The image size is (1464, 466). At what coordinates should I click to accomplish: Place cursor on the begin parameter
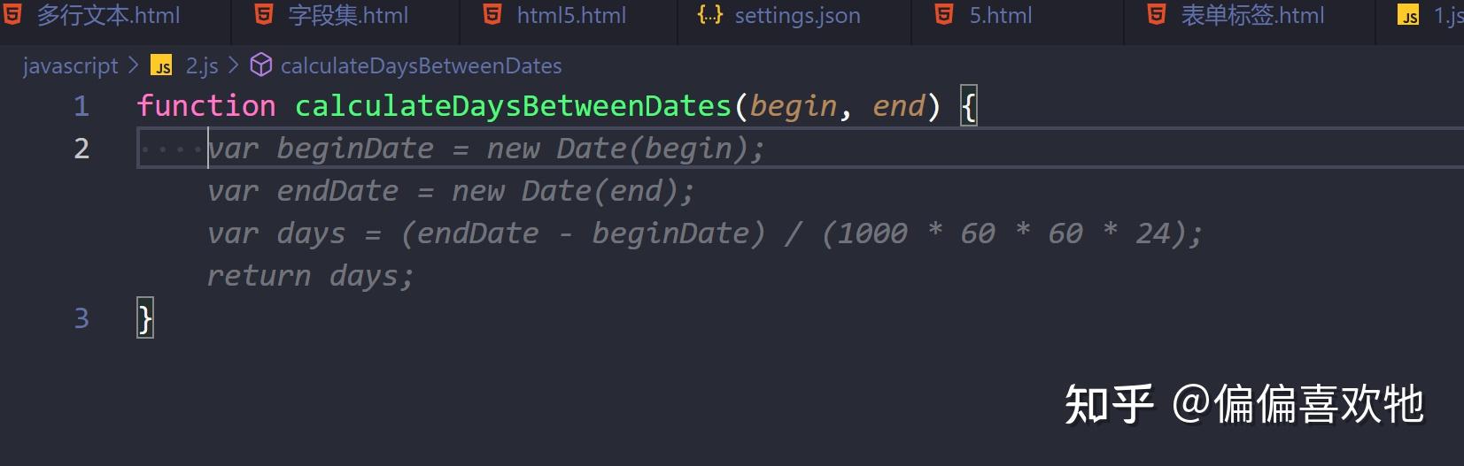[x=793, y=107]
